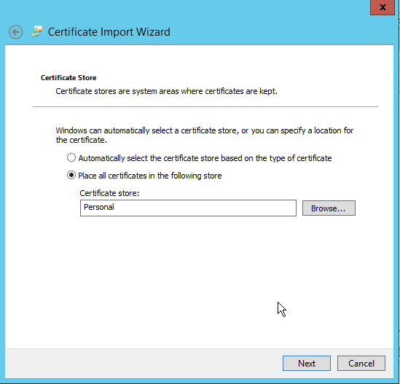
Task: Click the 'Automatically select the certificate store' label
Action: point(205,158)
